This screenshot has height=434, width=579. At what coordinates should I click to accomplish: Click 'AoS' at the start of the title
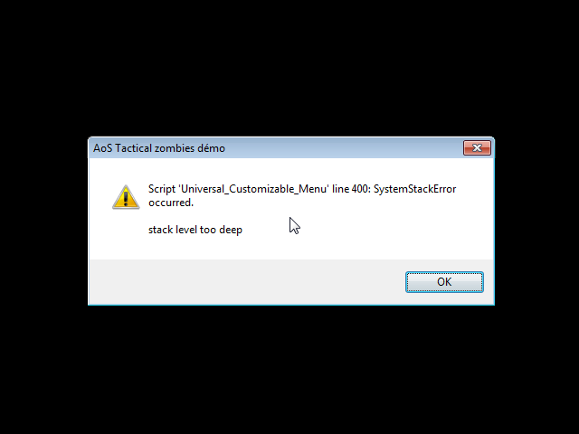[102, 148]
